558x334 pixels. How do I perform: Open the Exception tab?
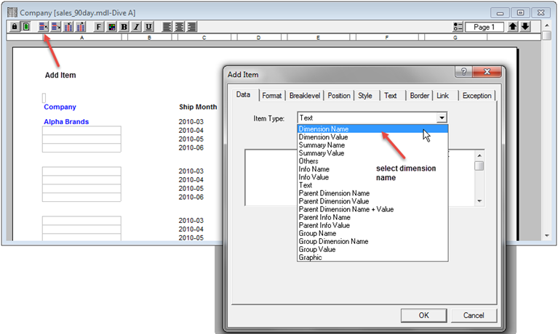[477, 95]
